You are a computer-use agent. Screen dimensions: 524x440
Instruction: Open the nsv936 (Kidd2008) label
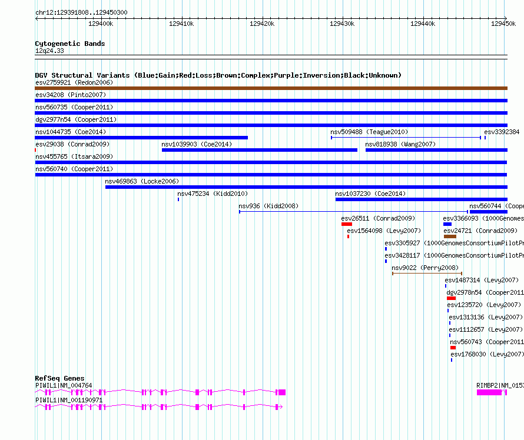pos(268,206)
